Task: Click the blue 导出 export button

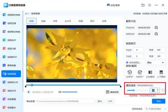Action: (x=159, y=101)
